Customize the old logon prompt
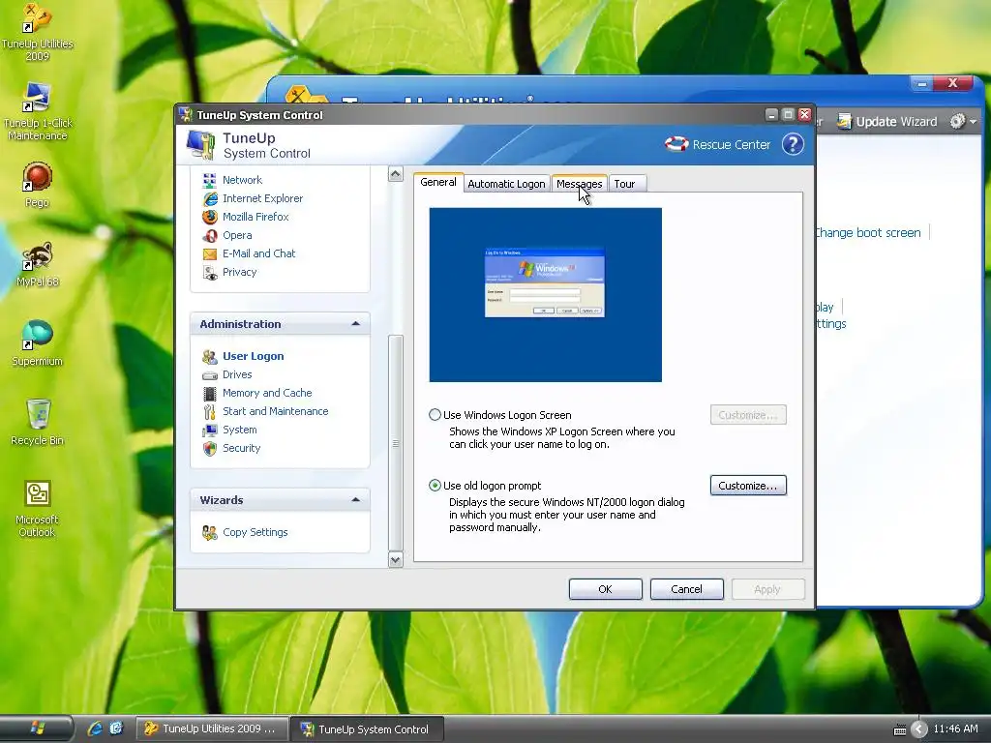This screenshot has width=991, height=743. (748, 486)
